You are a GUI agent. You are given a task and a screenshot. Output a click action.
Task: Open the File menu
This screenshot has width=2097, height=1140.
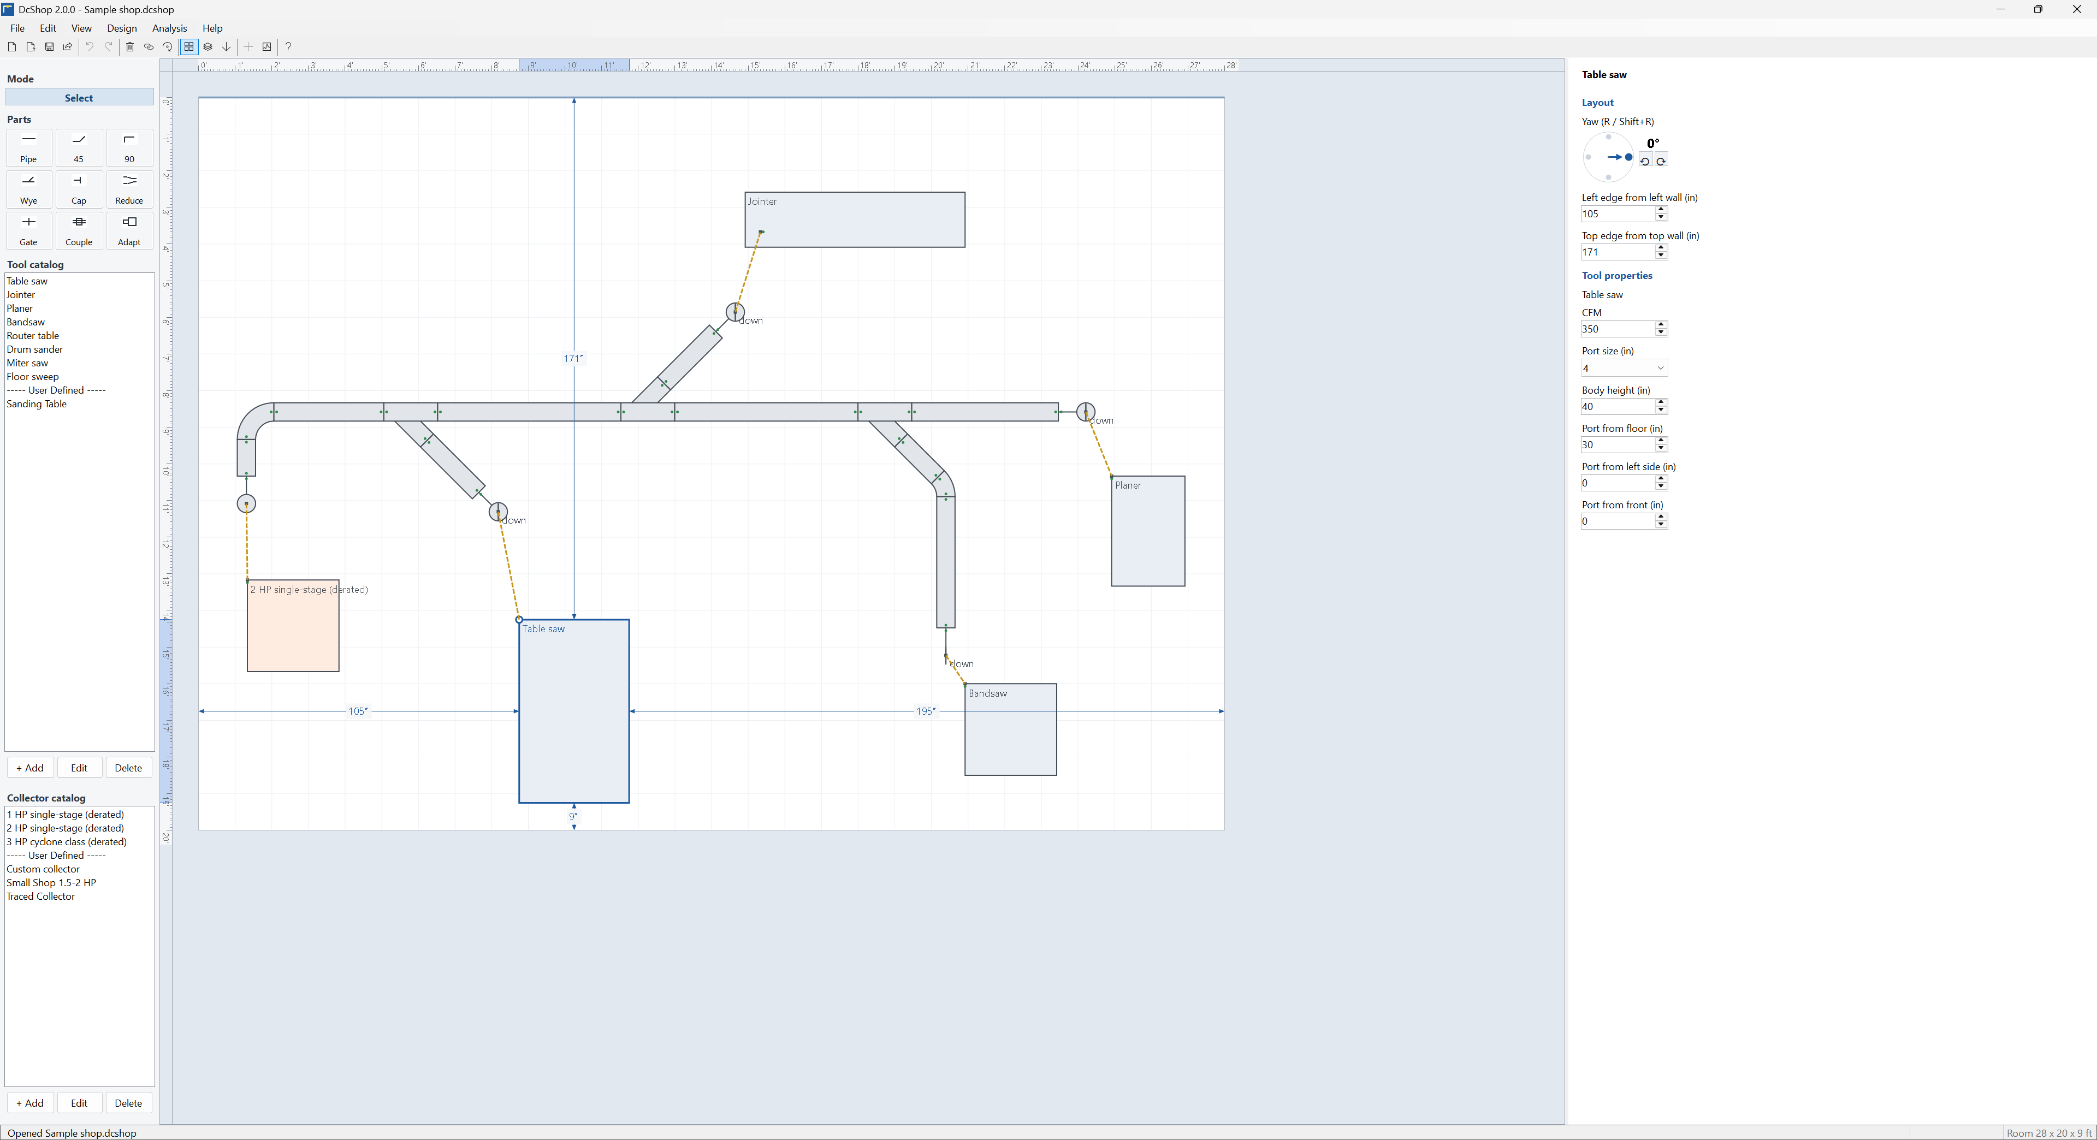(17, 28)
